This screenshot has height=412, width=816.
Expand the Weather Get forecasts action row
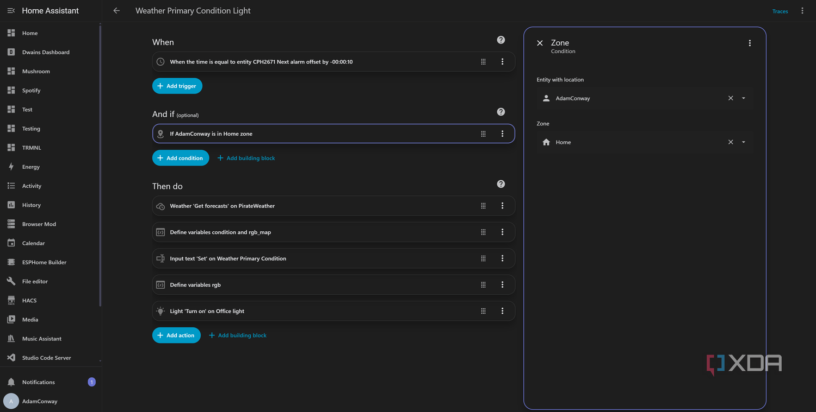point(333,206)
